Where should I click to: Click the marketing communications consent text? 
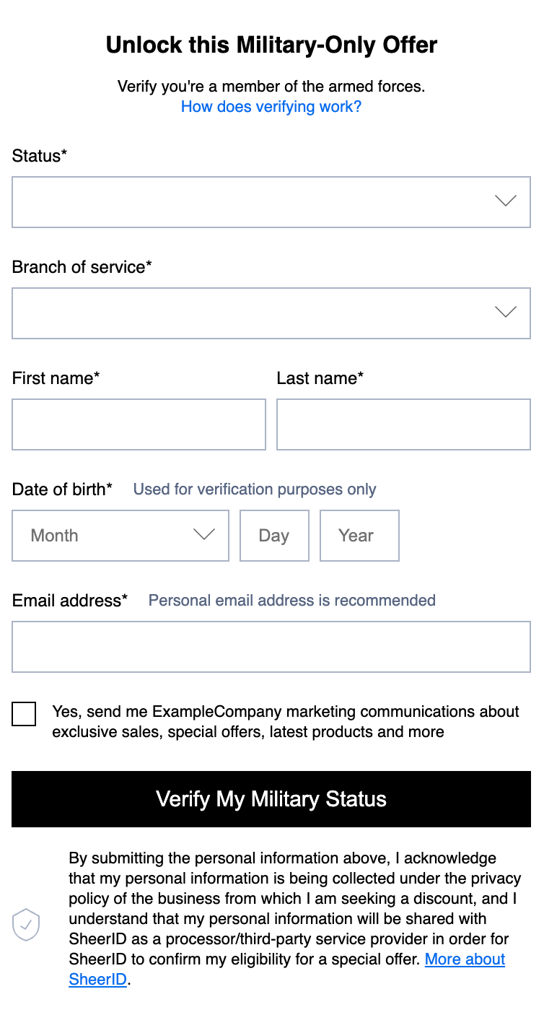click(285, 722)
